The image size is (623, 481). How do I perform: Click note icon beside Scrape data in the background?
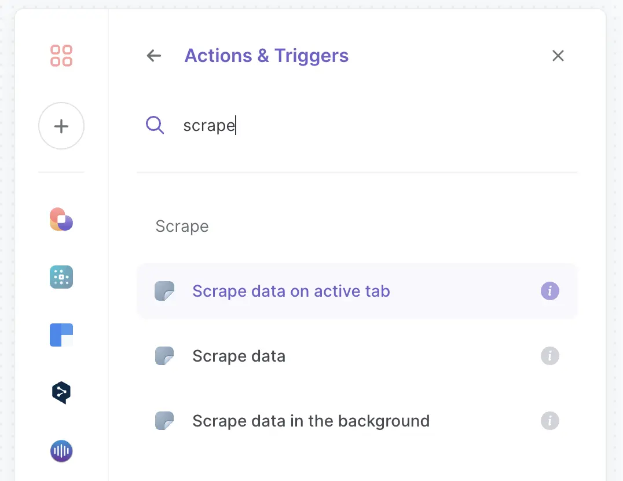pos(164,421)
